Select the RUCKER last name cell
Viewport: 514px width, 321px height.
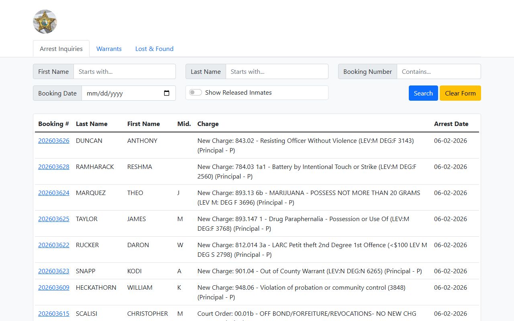(x=87, y=245)
